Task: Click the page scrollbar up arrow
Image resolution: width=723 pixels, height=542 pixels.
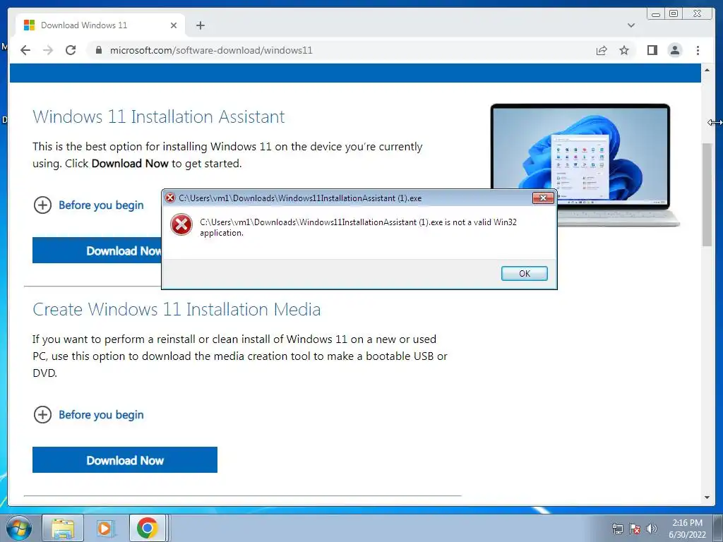Action: 707,70
